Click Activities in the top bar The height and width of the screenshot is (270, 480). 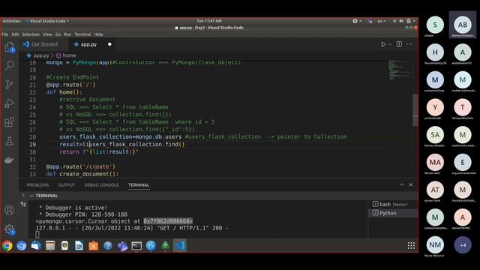click(x=12, y=21)
